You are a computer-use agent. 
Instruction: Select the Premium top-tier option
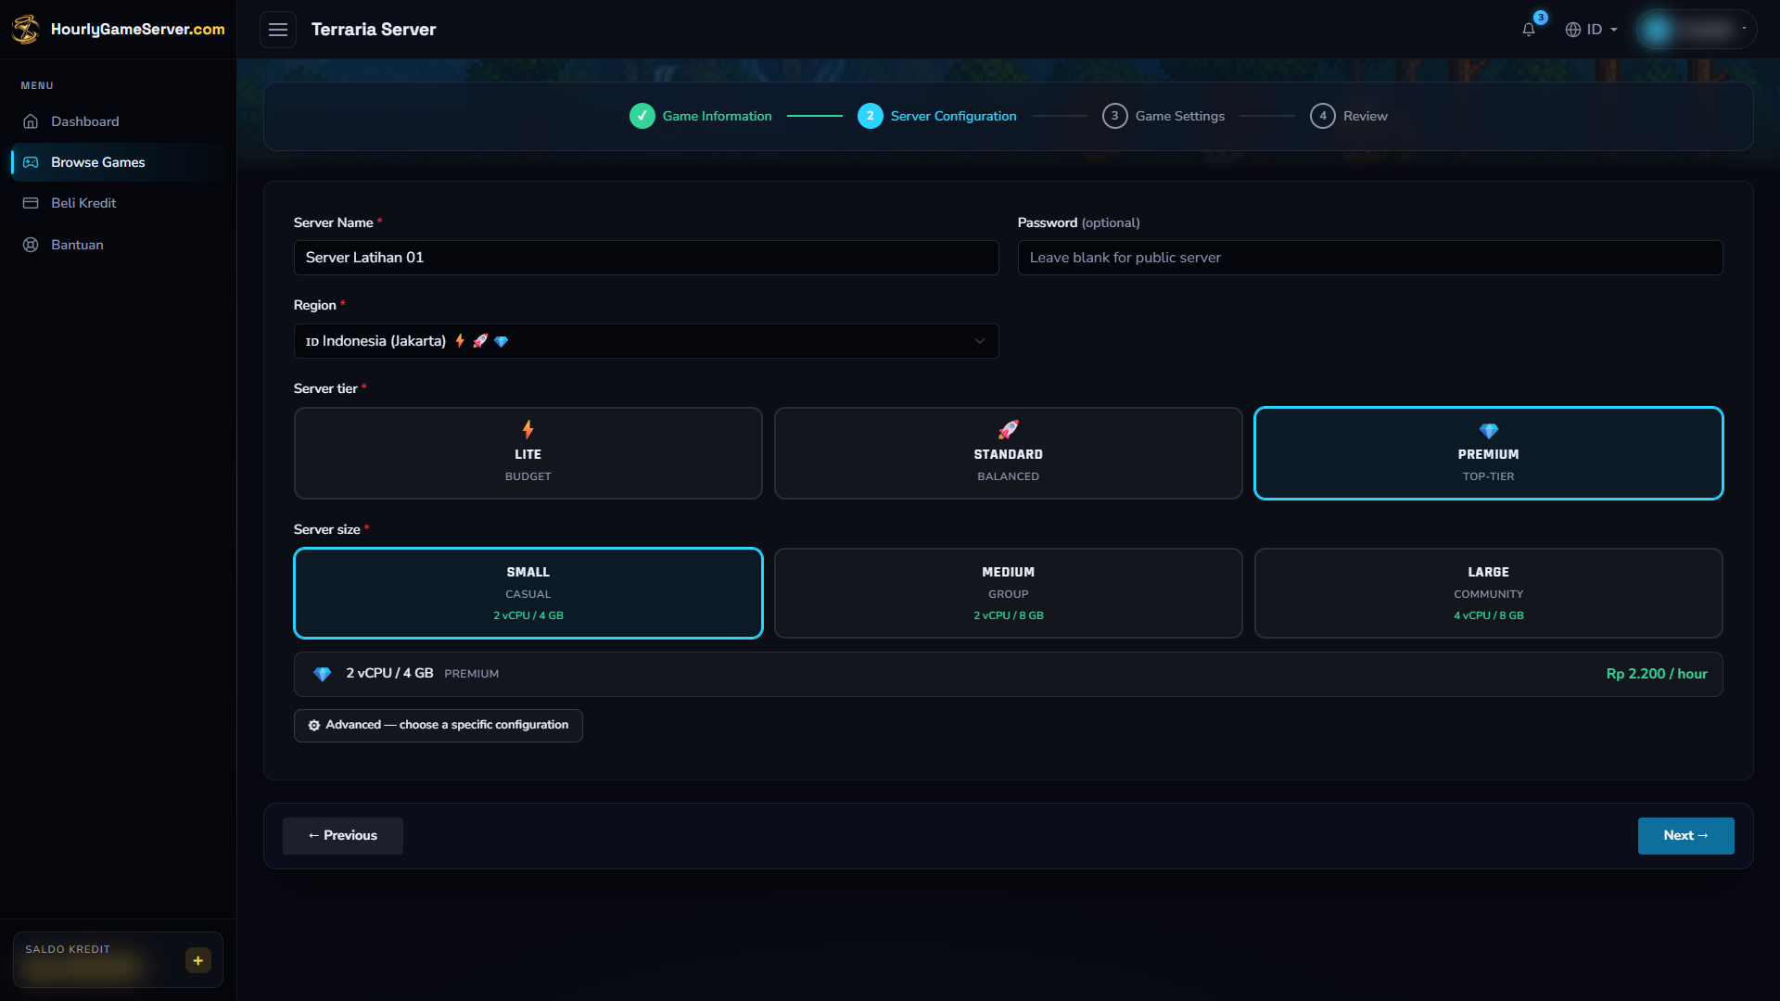point(1489,453)
